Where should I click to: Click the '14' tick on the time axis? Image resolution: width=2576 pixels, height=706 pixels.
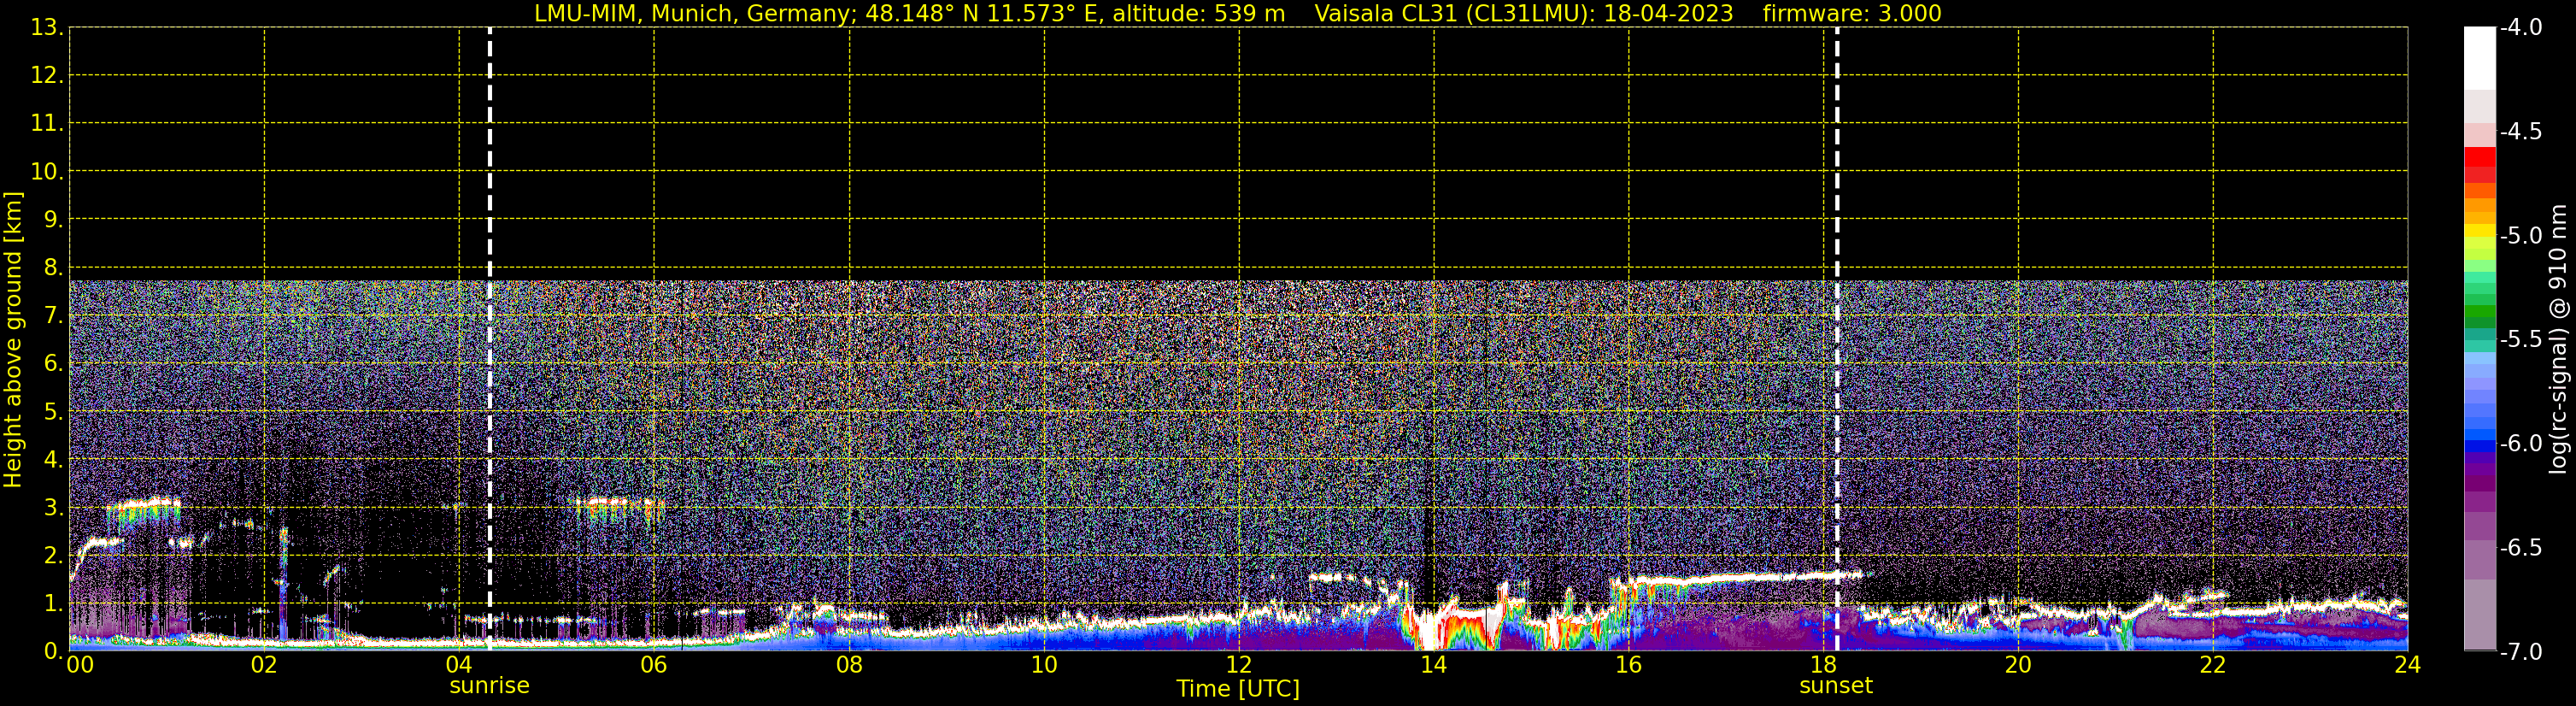click(x=1434, y=666)
